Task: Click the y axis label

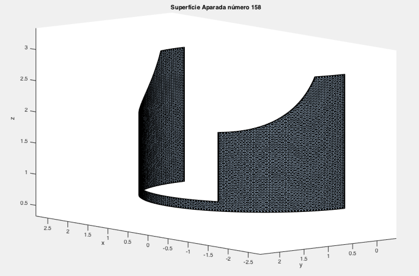Action: (x=301, y=265)
